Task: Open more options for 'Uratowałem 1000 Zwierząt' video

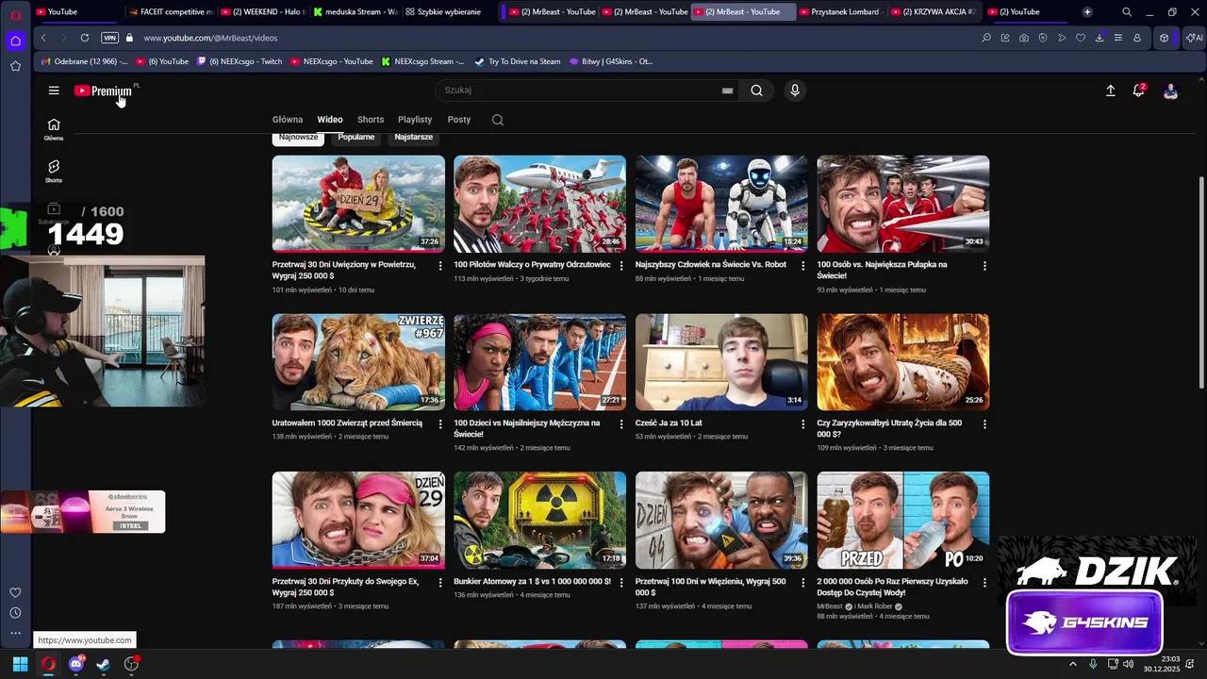Action: [440, 424]
